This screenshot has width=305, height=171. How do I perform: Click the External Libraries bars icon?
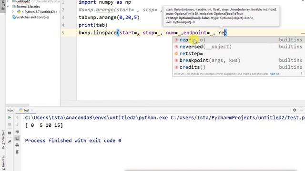coord(14,6)
